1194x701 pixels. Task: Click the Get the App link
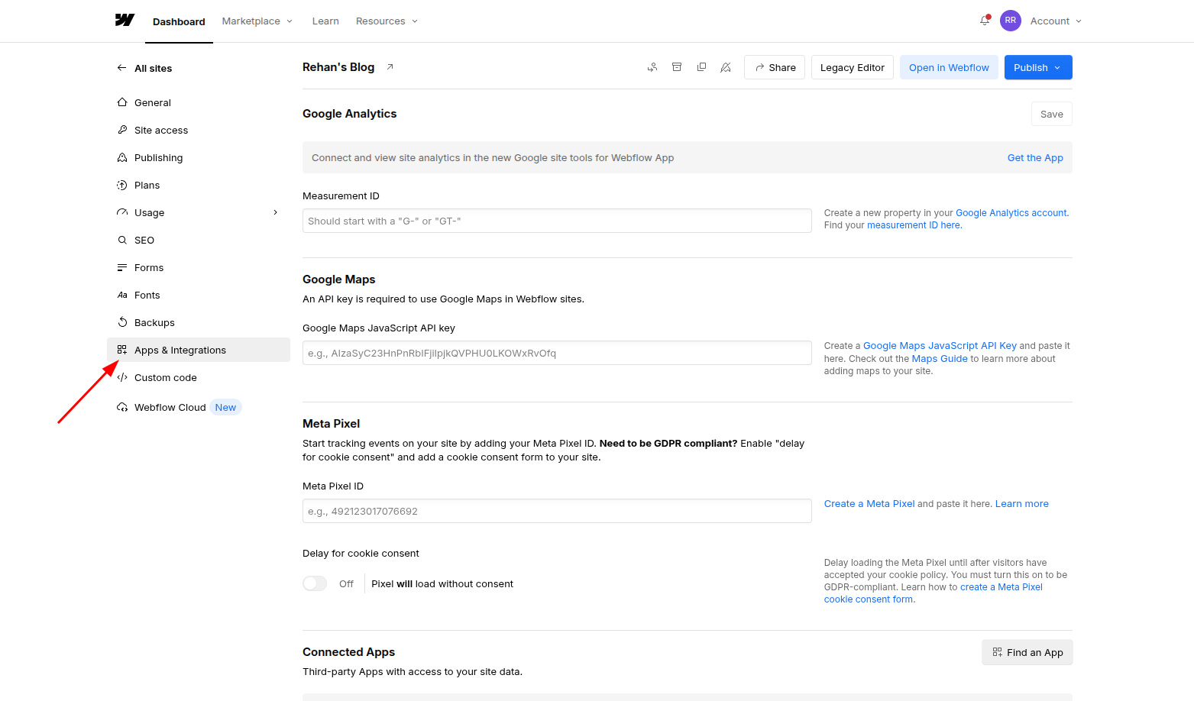click(1034, 158)
